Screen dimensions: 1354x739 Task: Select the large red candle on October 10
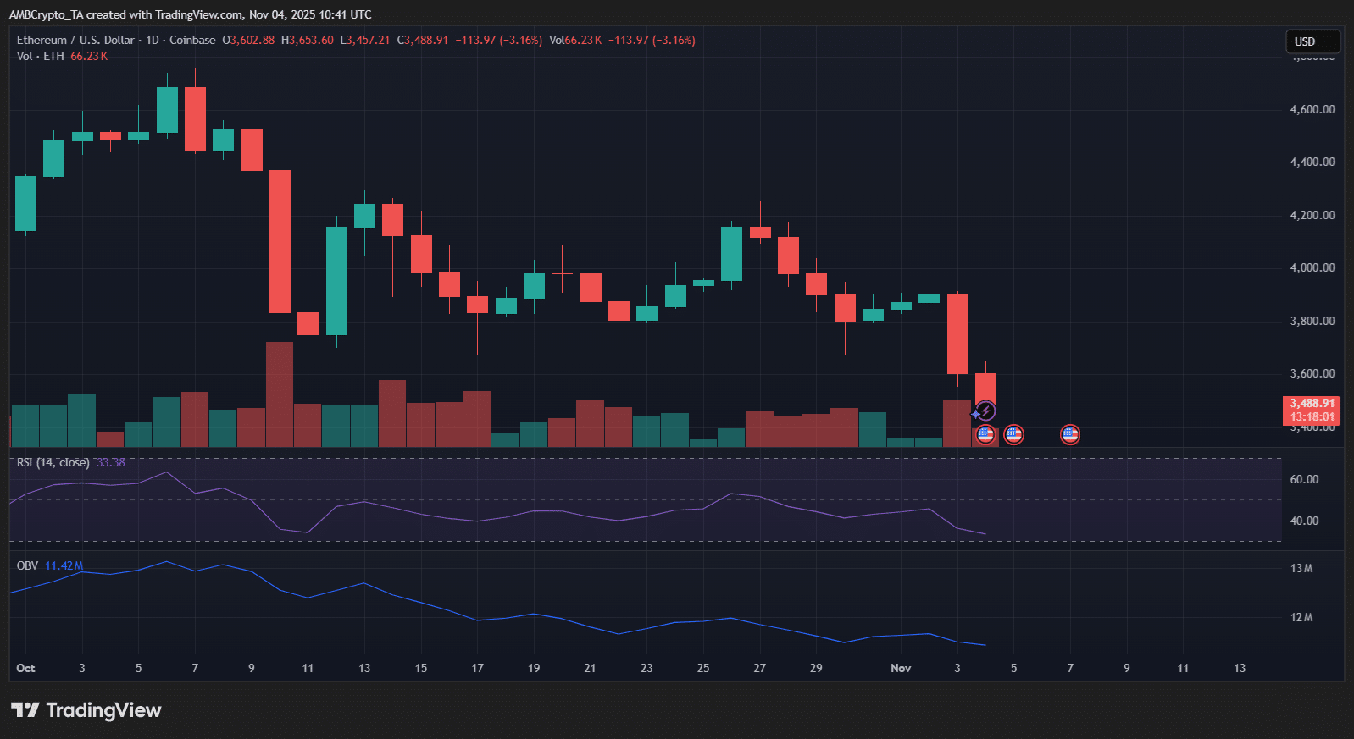[x=280, y=241]
